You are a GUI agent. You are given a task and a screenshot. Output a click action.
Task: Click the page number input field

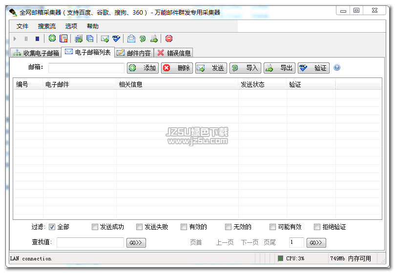tap(296, 242)
